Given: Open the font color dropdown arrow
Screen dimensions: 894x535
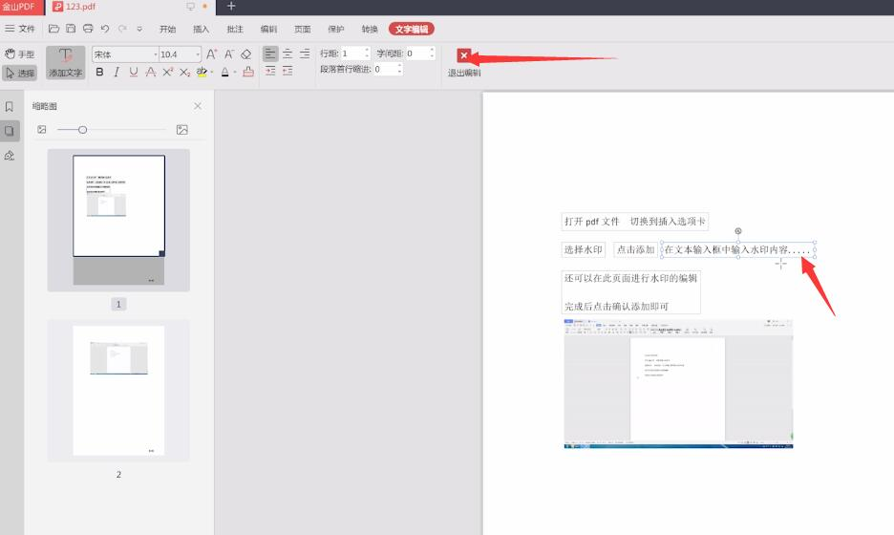Looking at the screenshot, I should (x=235, y=73).
